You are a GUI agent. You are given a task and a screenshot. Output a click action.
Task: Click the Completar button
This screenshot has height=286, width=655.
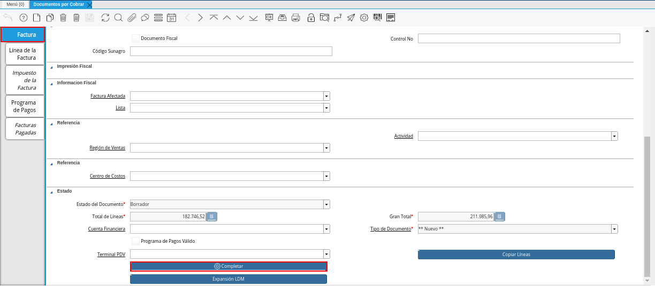[229, 266]
